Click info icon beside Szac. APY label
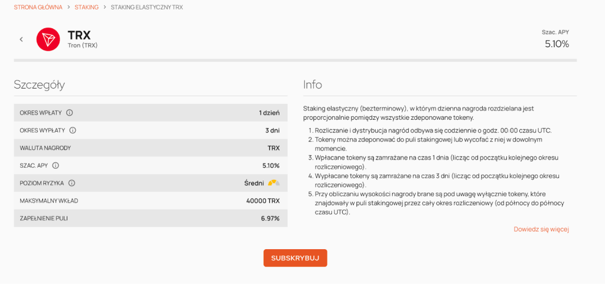The height and width of the screenshot is (284, 605). coord(56,166)
